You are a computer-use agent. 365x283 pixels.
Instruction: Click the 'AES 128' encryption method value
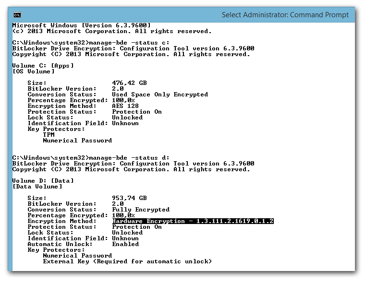click(125, 106)
